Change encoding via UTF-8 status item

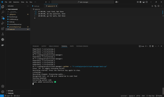pos(138,96)
